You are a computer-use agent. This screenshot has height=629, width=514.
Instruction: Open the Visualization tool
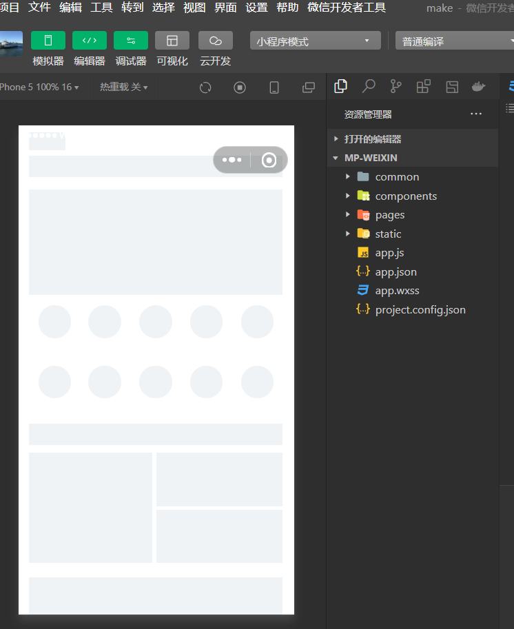pos(172,41)
